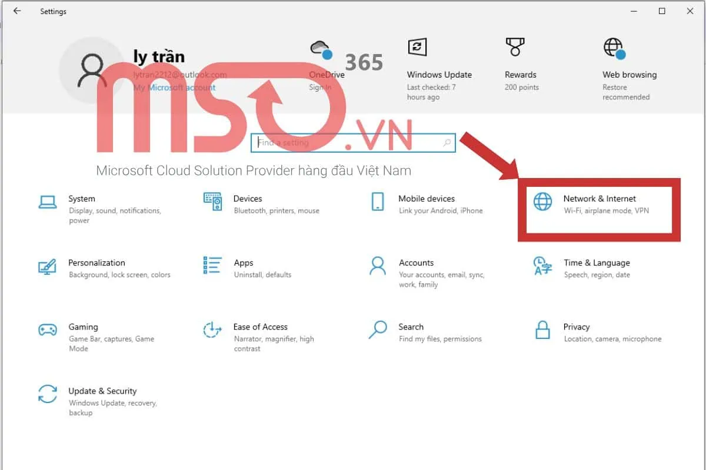The width and height of the screenshot is (706, 470).
Task: Open the Devices keyboard and speaker icon
Action: [212, 202]
